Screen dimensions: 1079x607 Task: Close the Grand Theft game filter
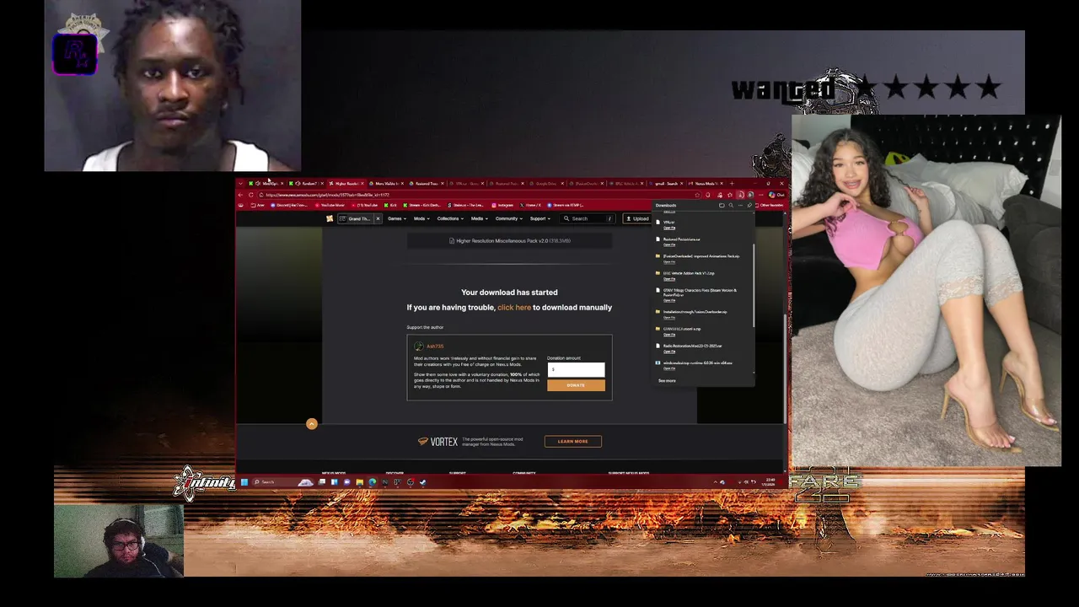click(x=378, y=218)
